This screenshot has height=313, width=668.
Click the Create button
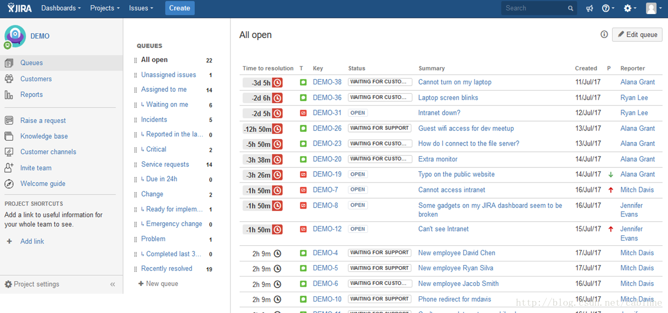point(180,8)
